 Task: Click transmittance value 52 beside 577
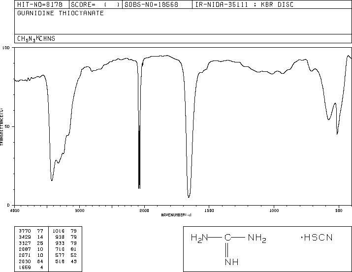point(74,255)
